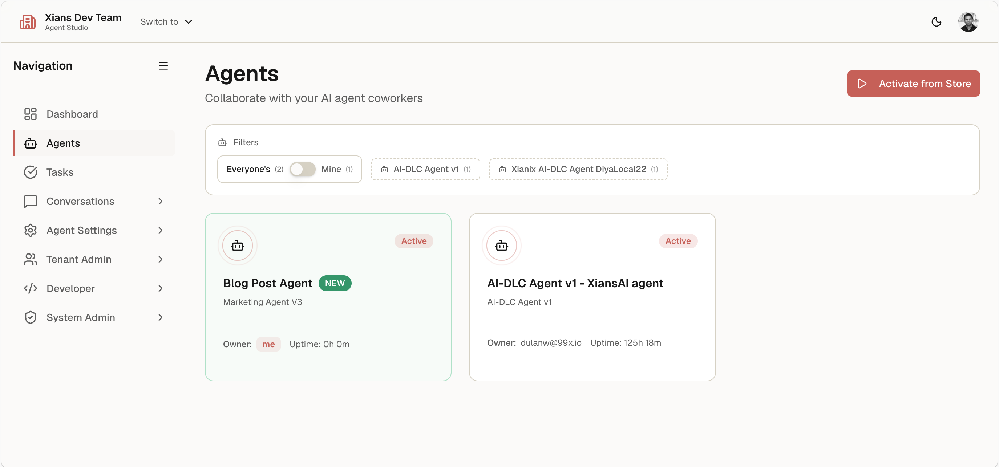This screenshot has height=467, width=999.
Task: Open the Agent Settings menu item
Action: [94, 230]
